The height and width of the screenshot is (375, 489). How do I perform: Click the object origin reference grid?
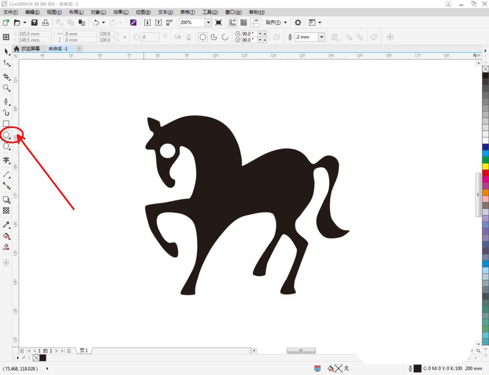tap(6, 37)
